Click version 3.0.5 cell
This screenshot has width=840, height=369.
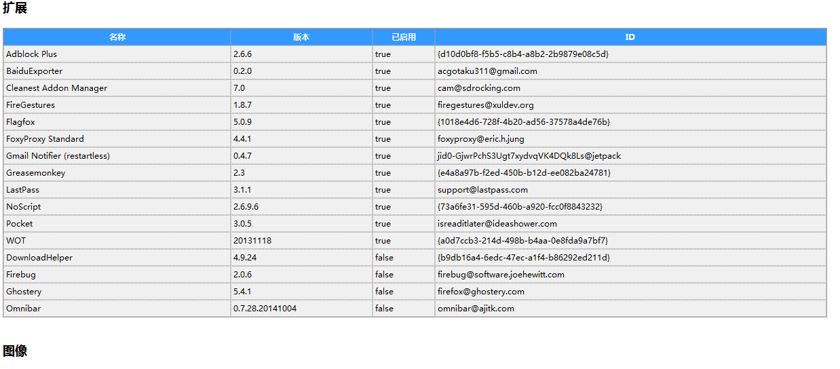click(x=301, y=224)
